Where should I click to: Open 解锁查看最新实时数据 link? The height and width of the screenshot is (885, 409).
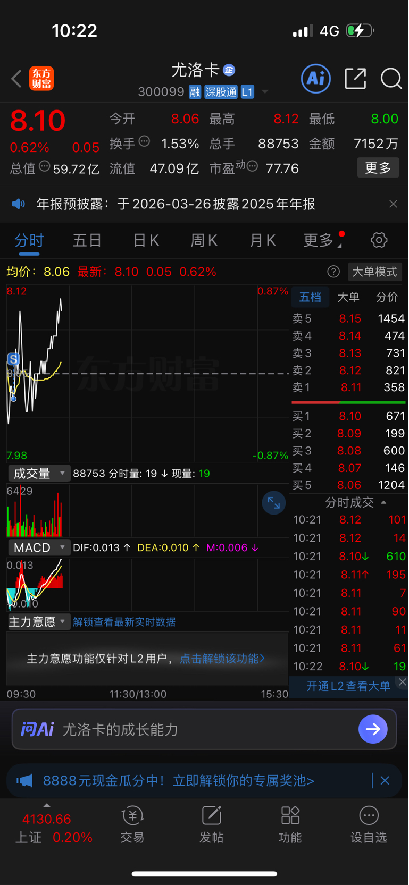(124, 622)
